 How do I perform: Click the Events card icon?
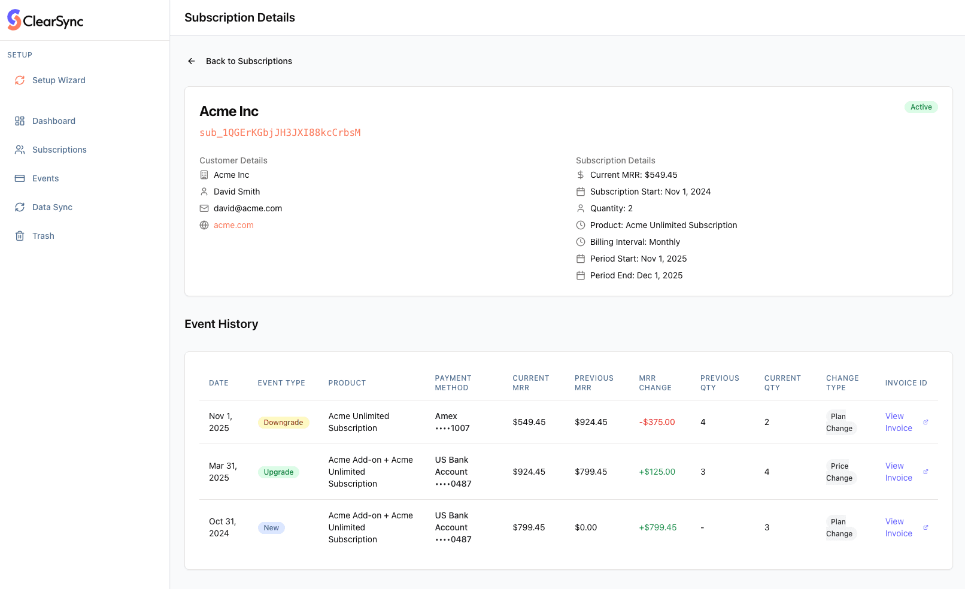(20, 178)
